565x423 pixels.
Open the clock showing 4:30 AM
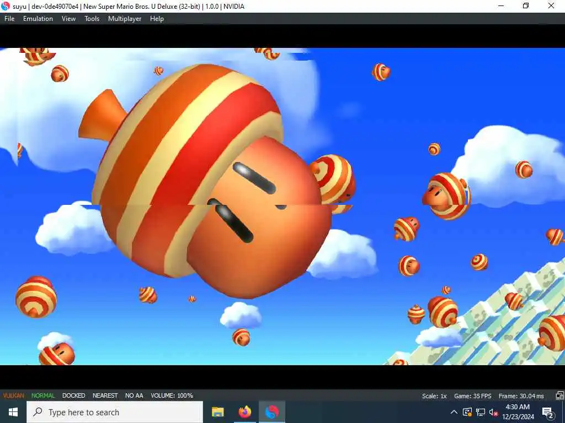[x=518, y=412]
